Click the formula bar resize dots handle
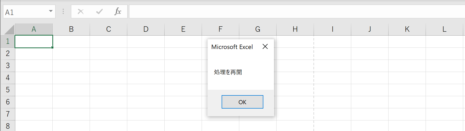This screenshot has width=465, height=131. point(63,12)
